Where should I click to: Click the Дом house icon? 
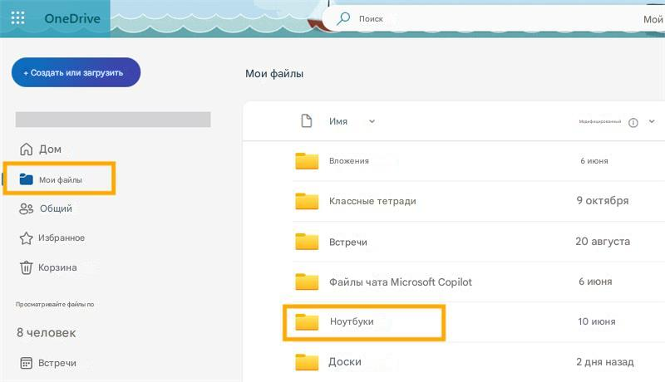[27, 149]
